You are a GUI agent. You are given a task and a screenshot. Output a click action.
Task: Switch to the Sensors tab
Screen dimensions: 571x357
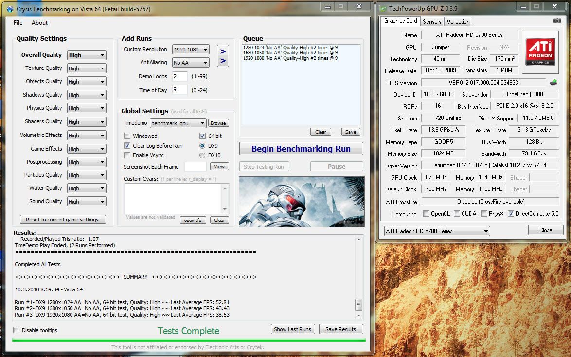pos(432,22)
